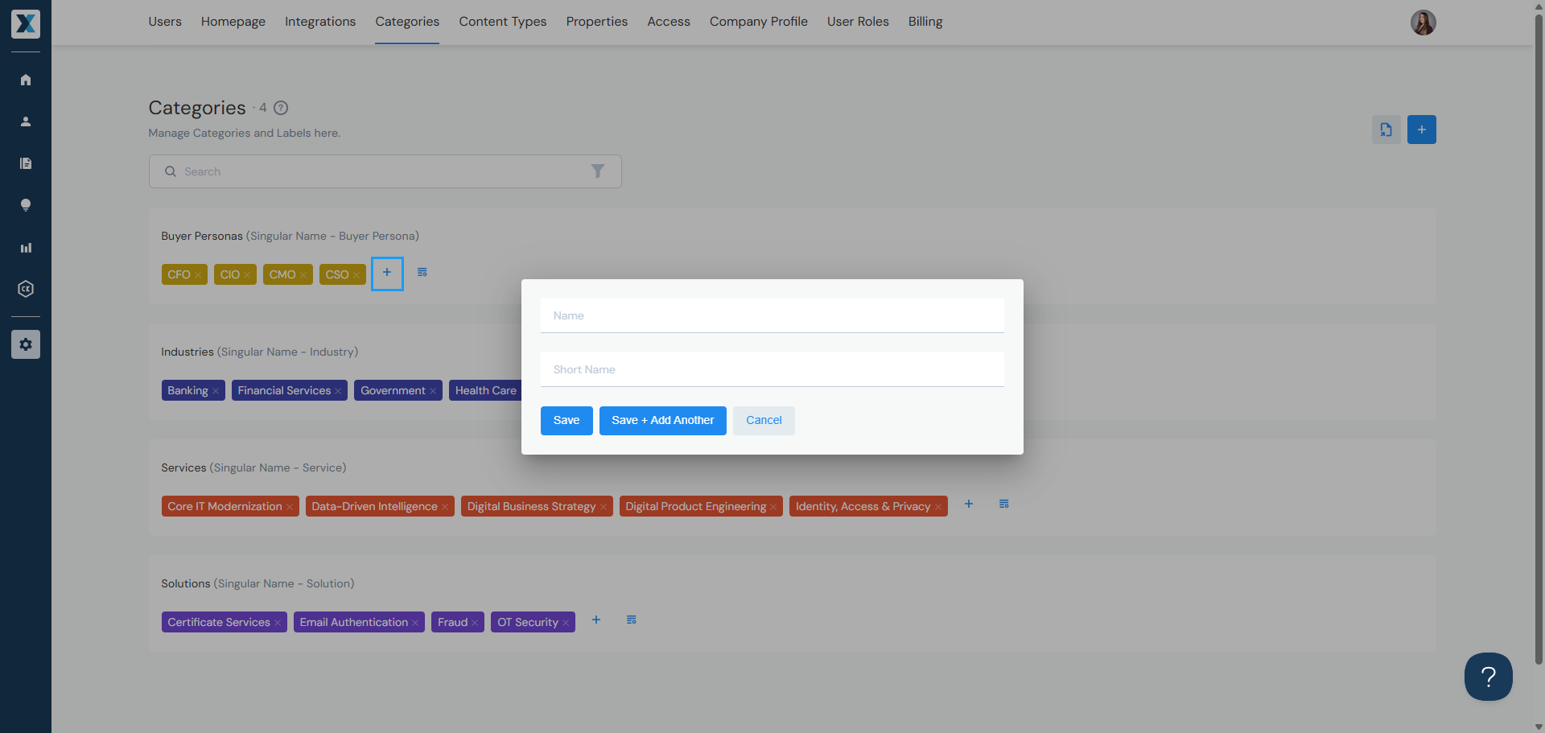Remove the Banking label

[x=216, y=391]
